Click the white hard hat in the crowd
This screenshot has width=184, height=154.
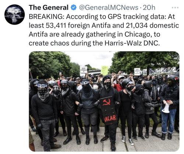[x=121, y=77]
